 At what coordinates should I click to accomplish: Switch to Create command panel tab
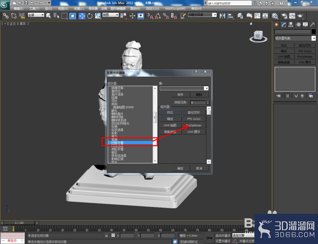click(x=276, y=25)
